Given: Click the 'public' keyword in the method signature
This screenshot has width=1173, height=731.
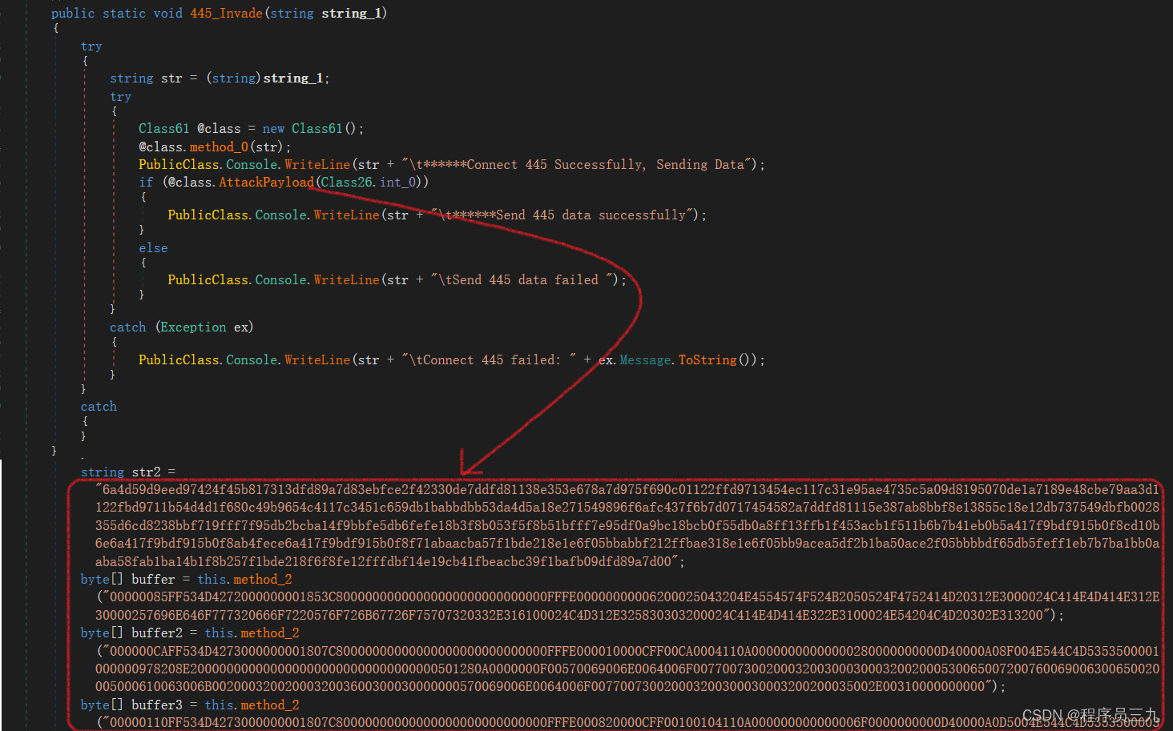Looking at the screenshot, I should click(x=73, y=14).
